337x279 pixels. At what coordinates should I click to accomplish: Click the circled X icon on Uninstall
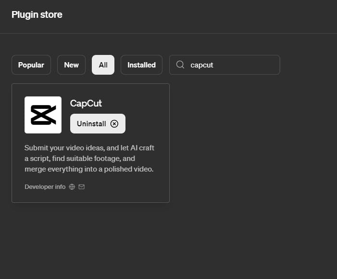pyautogui.click(x=114, y=124)
